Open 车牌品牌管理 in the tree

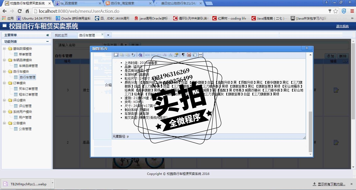[x=28, y=66]
